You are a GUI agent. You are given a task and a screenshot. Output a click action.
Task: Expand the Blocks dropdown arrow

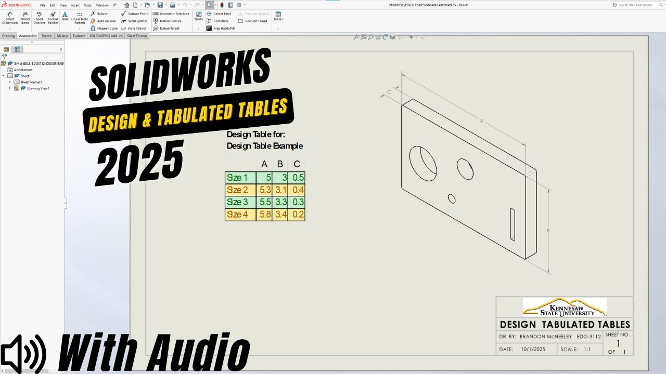point(199,29)
